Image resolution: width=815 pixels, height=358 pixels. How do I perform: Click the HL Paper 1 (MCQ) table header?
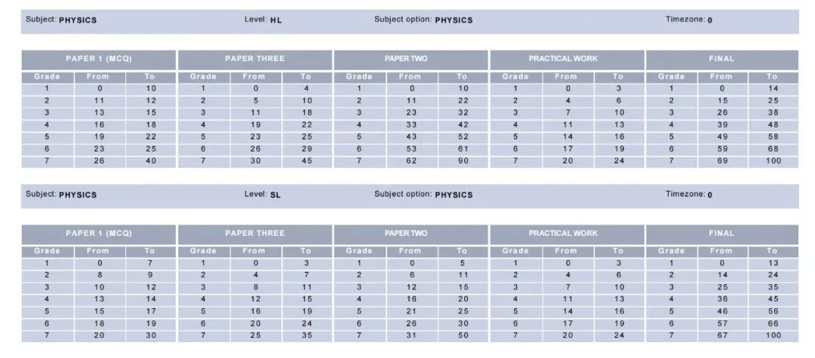pos(99,59)
